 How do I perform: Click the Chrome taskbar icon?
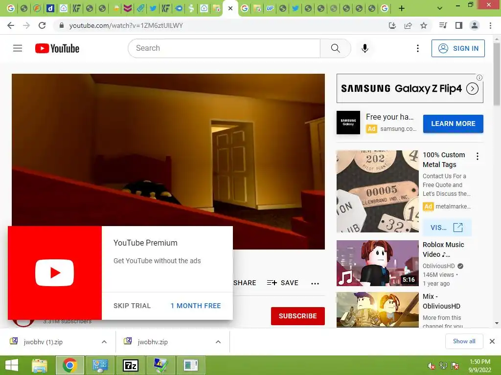[x=70, y=365]
